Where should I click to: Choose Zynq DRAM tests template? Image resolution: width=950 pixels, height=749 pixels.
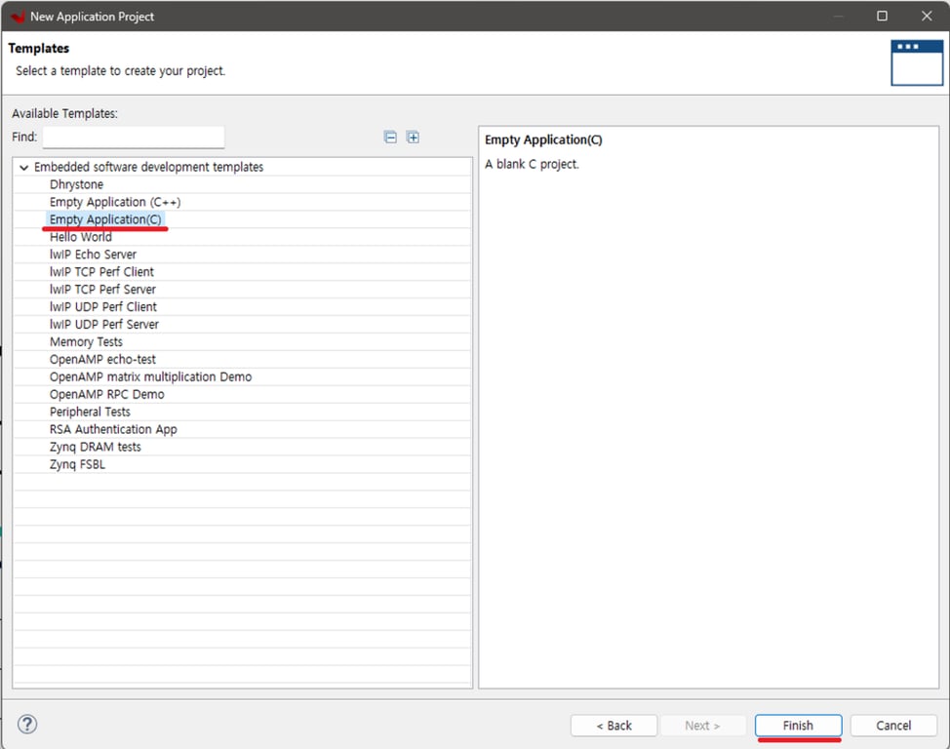point(96,448)
